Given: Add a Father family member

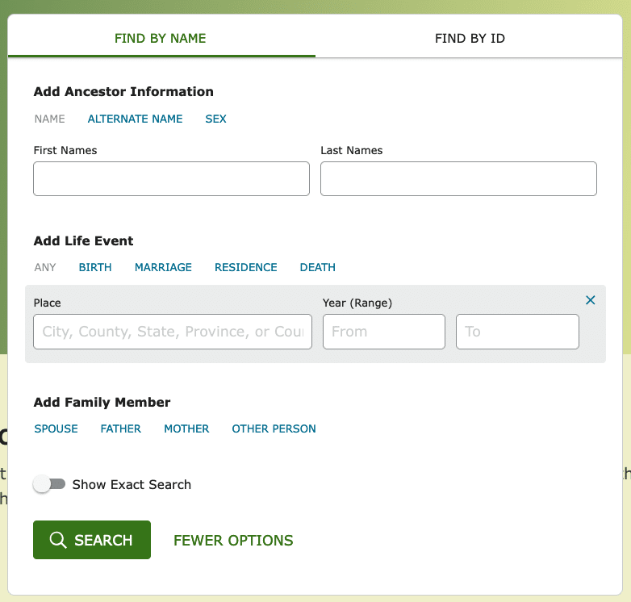Looking at the screenshot, I should pyautogui.click(x=121, y=429).
